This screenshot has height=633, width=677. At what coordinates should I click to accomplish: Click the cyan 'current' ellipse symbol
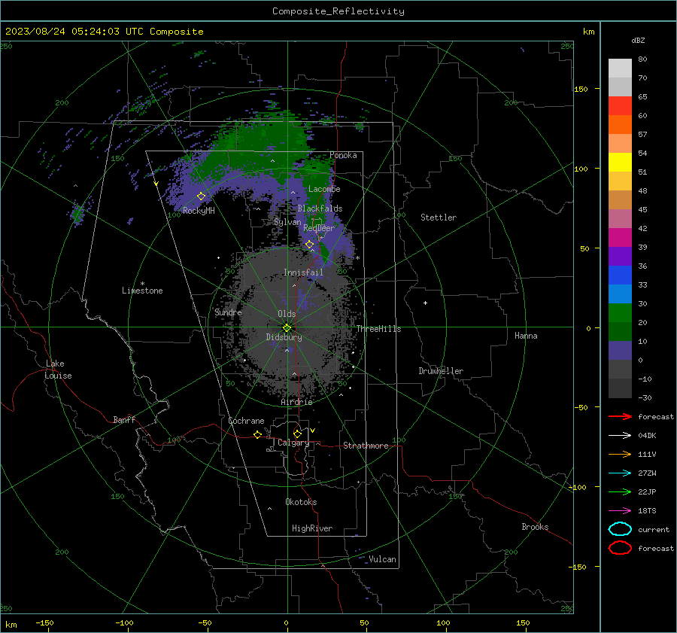tap(620, 529)
